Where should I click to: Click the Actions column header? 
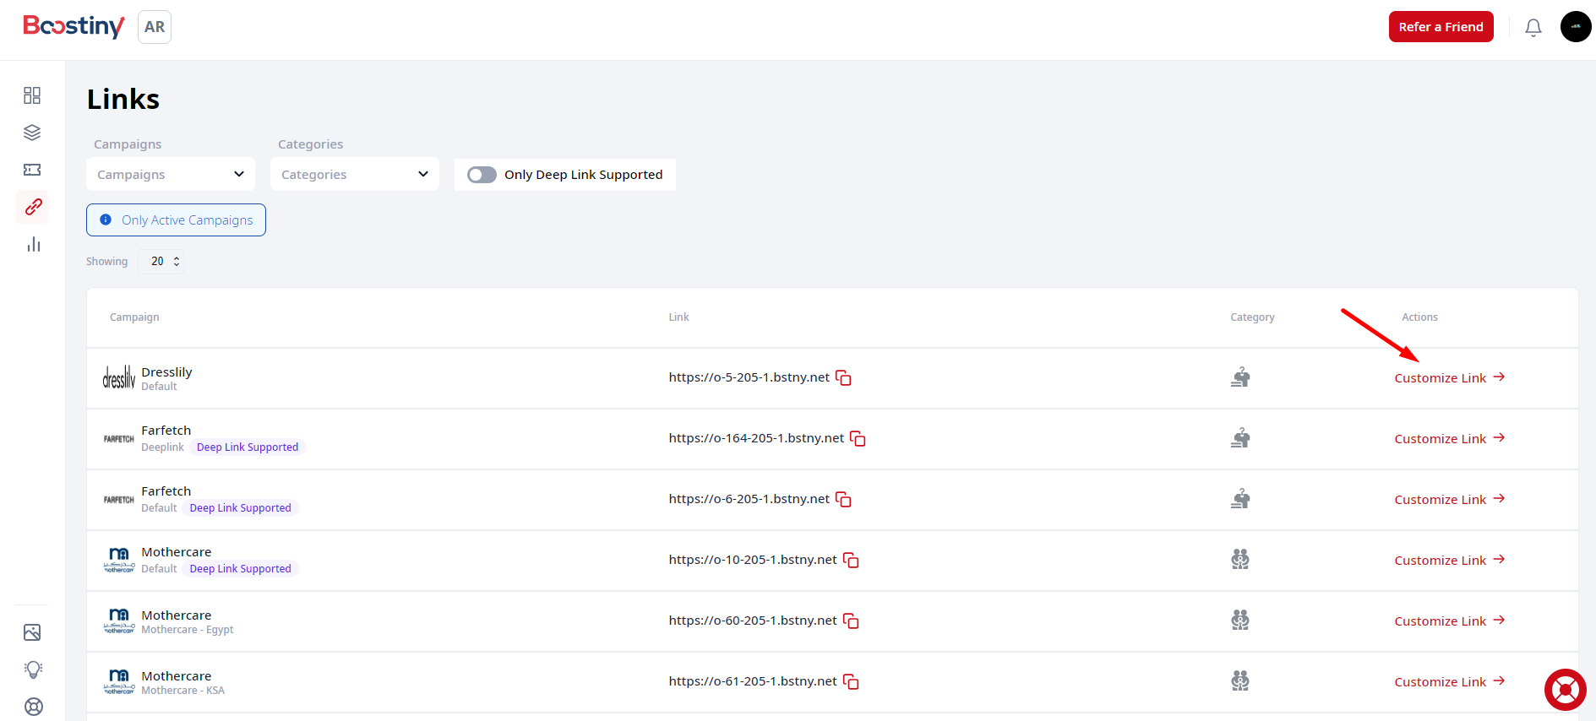tap(1419, 317)
